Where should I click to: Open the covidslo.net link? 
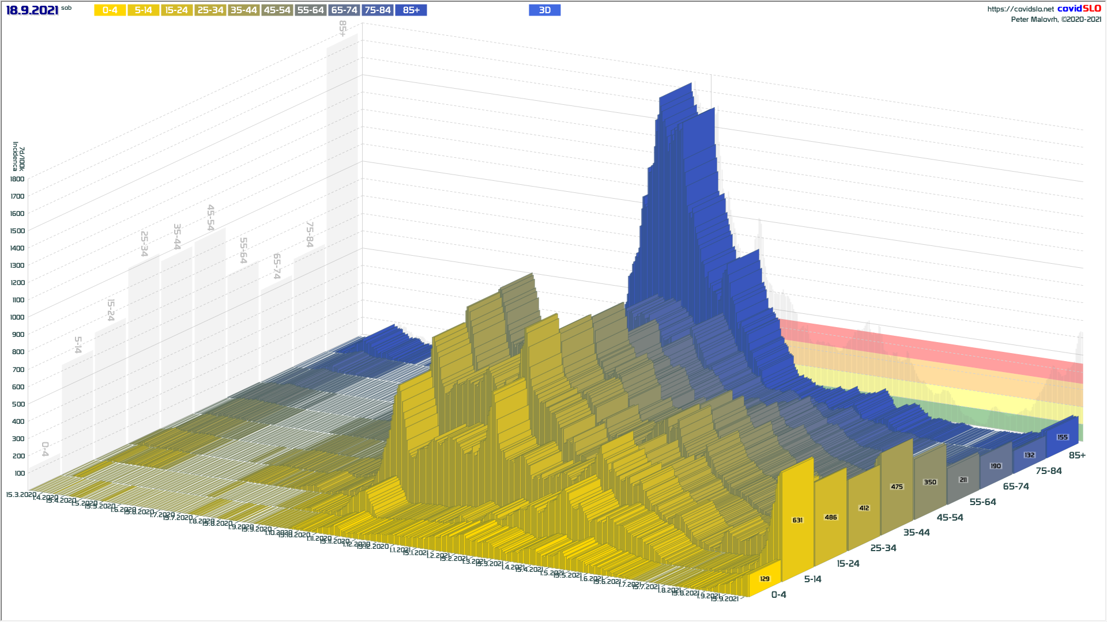1020,9
